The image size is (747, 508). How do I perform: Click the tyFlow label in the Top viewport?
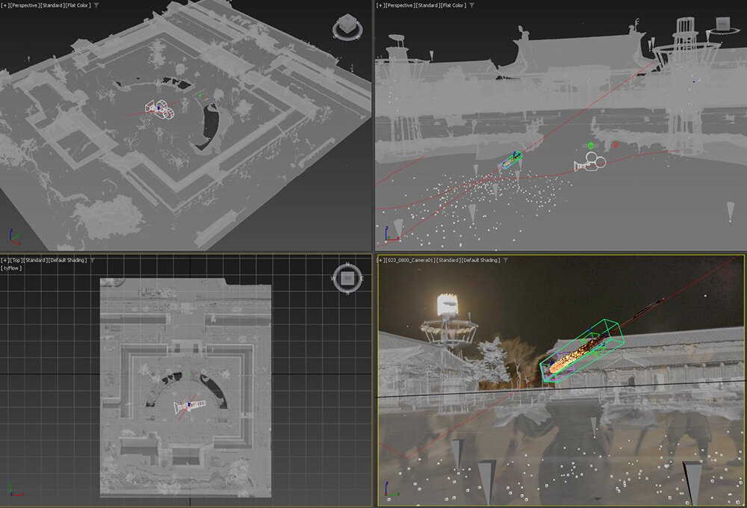point(12,268)
